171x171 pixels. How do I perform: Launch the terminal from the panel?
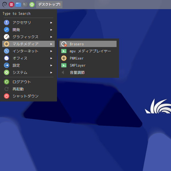[x=25, y=5]
